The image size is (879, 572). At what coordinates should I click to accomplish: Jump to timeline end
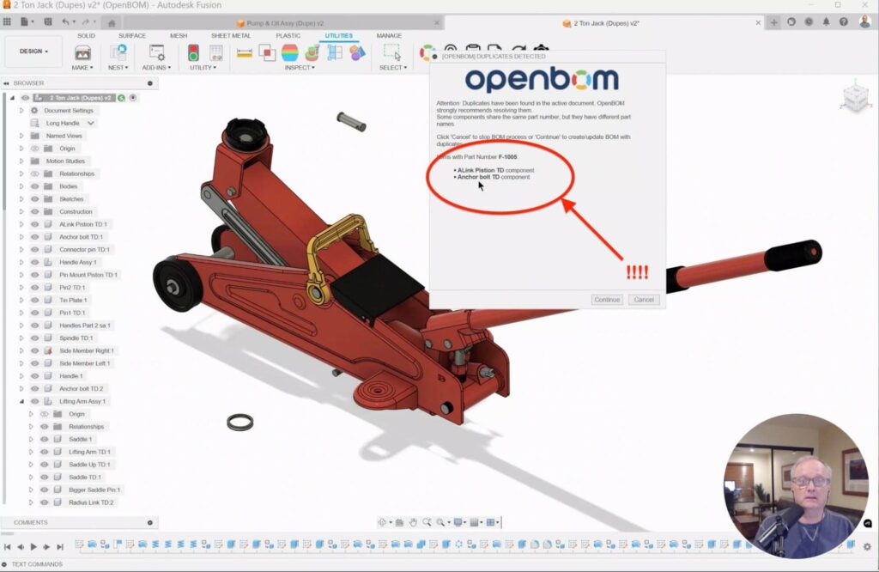point(60,546)
